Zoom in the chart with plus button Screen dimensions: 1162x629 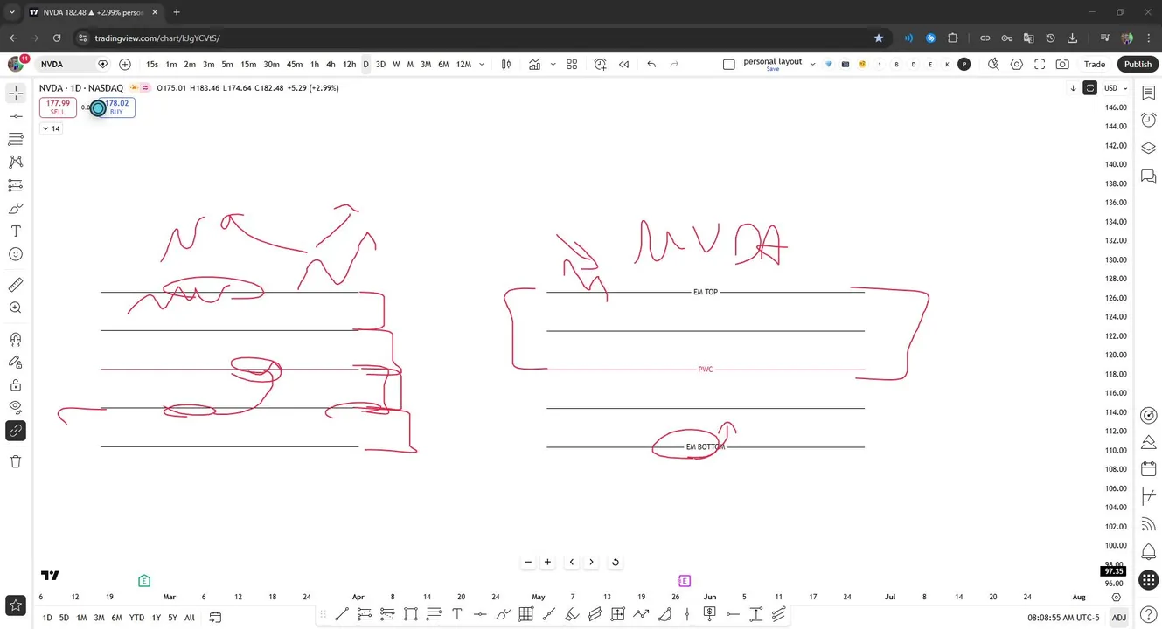[x=547, y=563]
